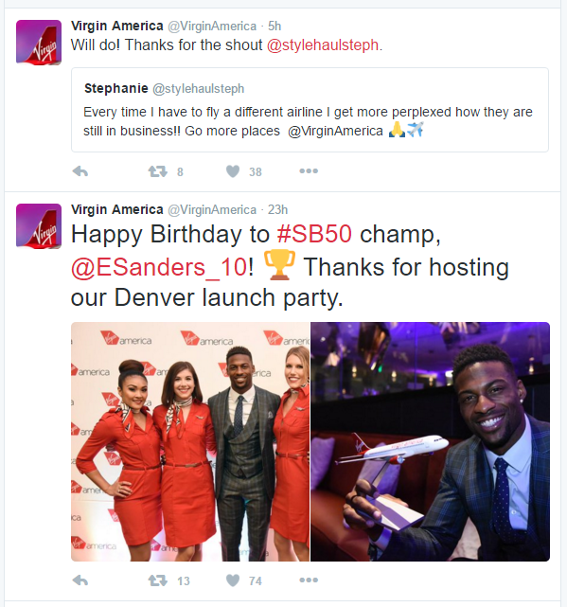The height and width of the screenshot is (607, 567).
Task: Click the @VirginAmerica mention in quoted tweet
Action: click(335, 132)
